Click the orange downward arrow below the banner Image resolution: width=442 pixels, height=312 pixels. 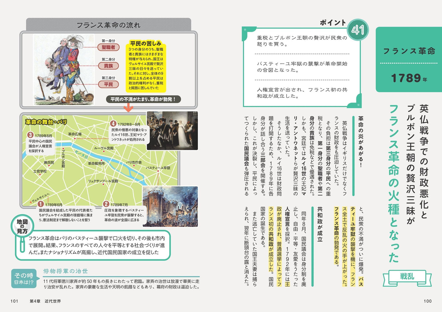click(x=128, y=107)
